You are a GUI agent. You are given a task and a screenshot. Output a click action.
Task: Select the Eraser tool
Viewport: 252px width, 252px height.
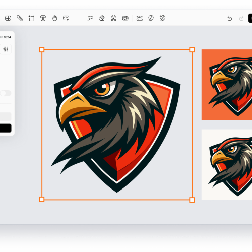click(x=102, y=18)
